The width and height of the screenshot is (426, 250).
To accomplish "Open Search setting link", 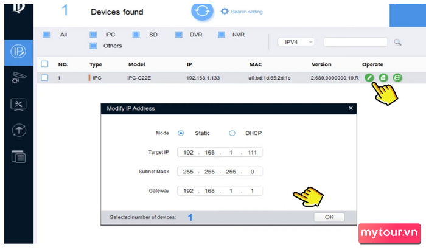I will pos(246,12).
